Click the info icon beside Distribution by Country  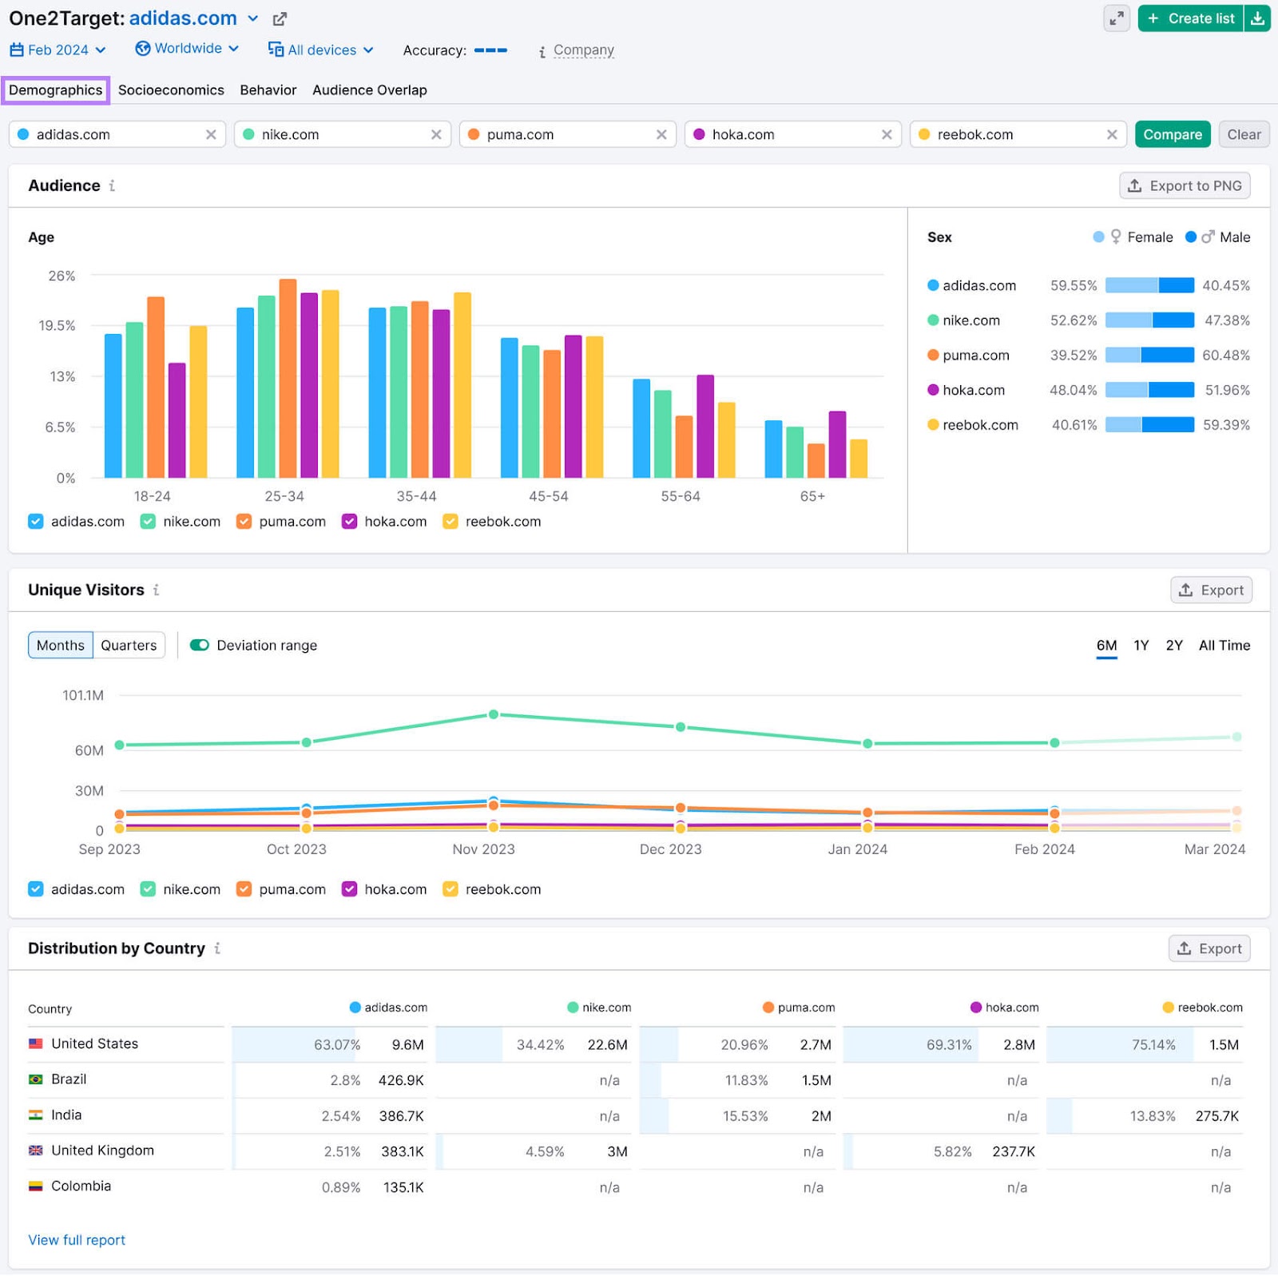click(217, 948)
